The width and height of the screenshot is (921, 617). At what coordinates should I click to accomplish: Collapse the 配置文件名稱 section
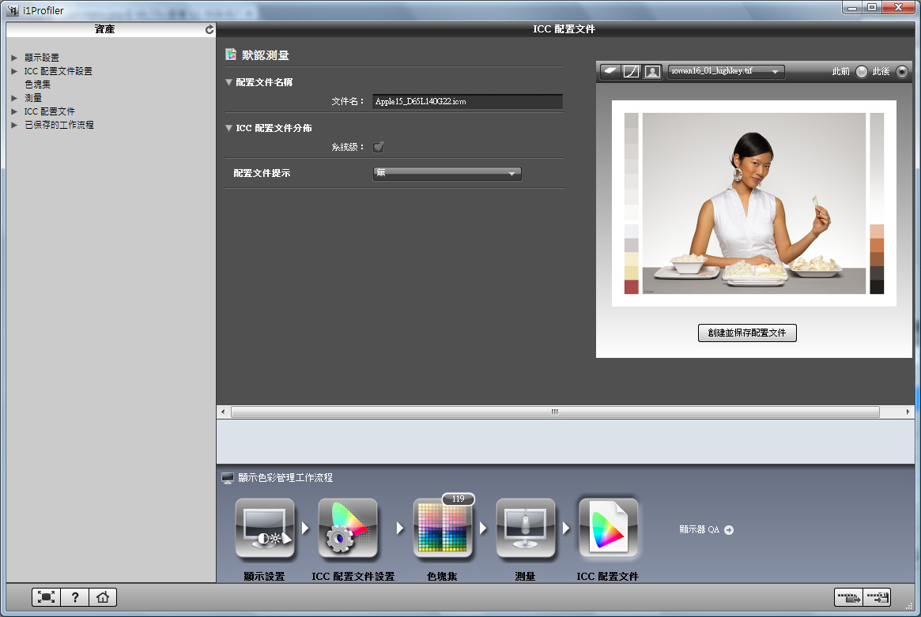[x=229, y=82]
